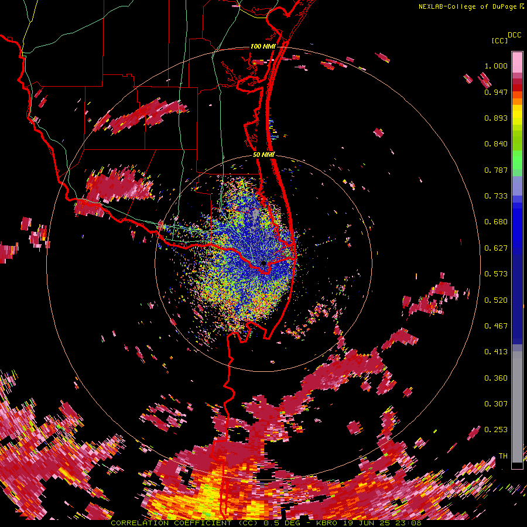Select the 0.947 scale value
This screenshot has width=527, height=527.
coord(496,92)
